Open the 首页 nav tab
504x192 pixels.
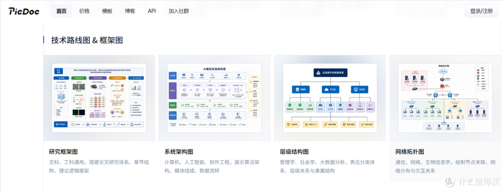click(x=62, y=11)
